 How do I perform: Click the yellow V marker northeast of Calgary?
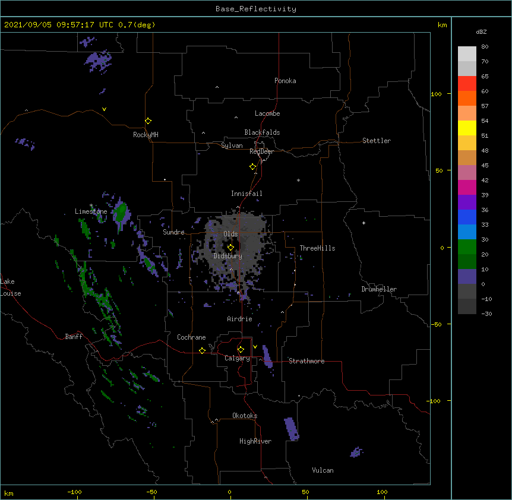255,347
